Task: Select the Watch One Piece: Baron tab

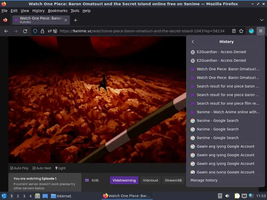Action: coord(41,20)
